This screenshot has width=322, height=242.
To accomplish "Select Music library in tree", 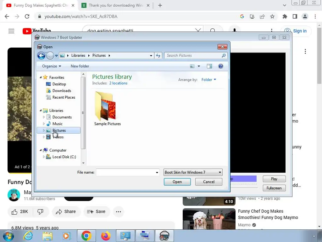I will pos(57,124).
